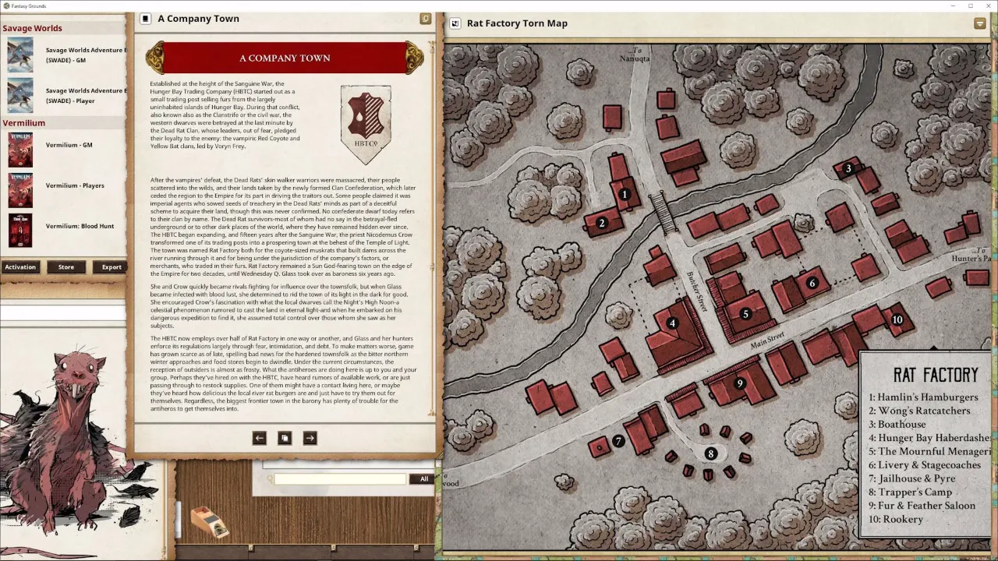998x561 pixels.
Task: Click map marker 4 Hunger Bay Haberdashery
Action: click(x=672, y=323)
